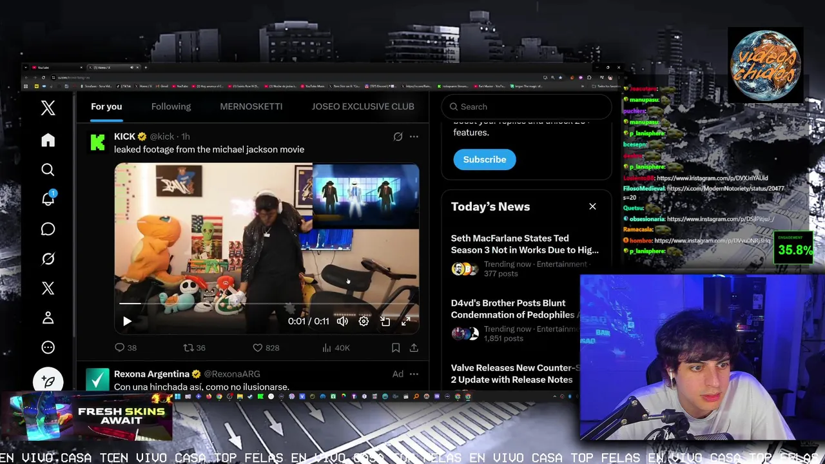Click the X logo in sidebar

point(48,108)
